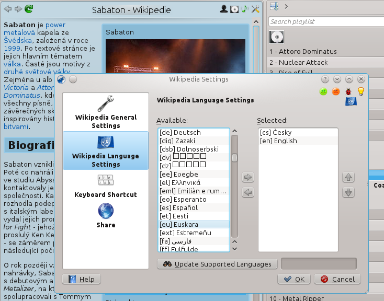Open the Švédska link in article
The width and height of the screenshot is (384, 301).
pyautogui.click(x=18, y=40)
